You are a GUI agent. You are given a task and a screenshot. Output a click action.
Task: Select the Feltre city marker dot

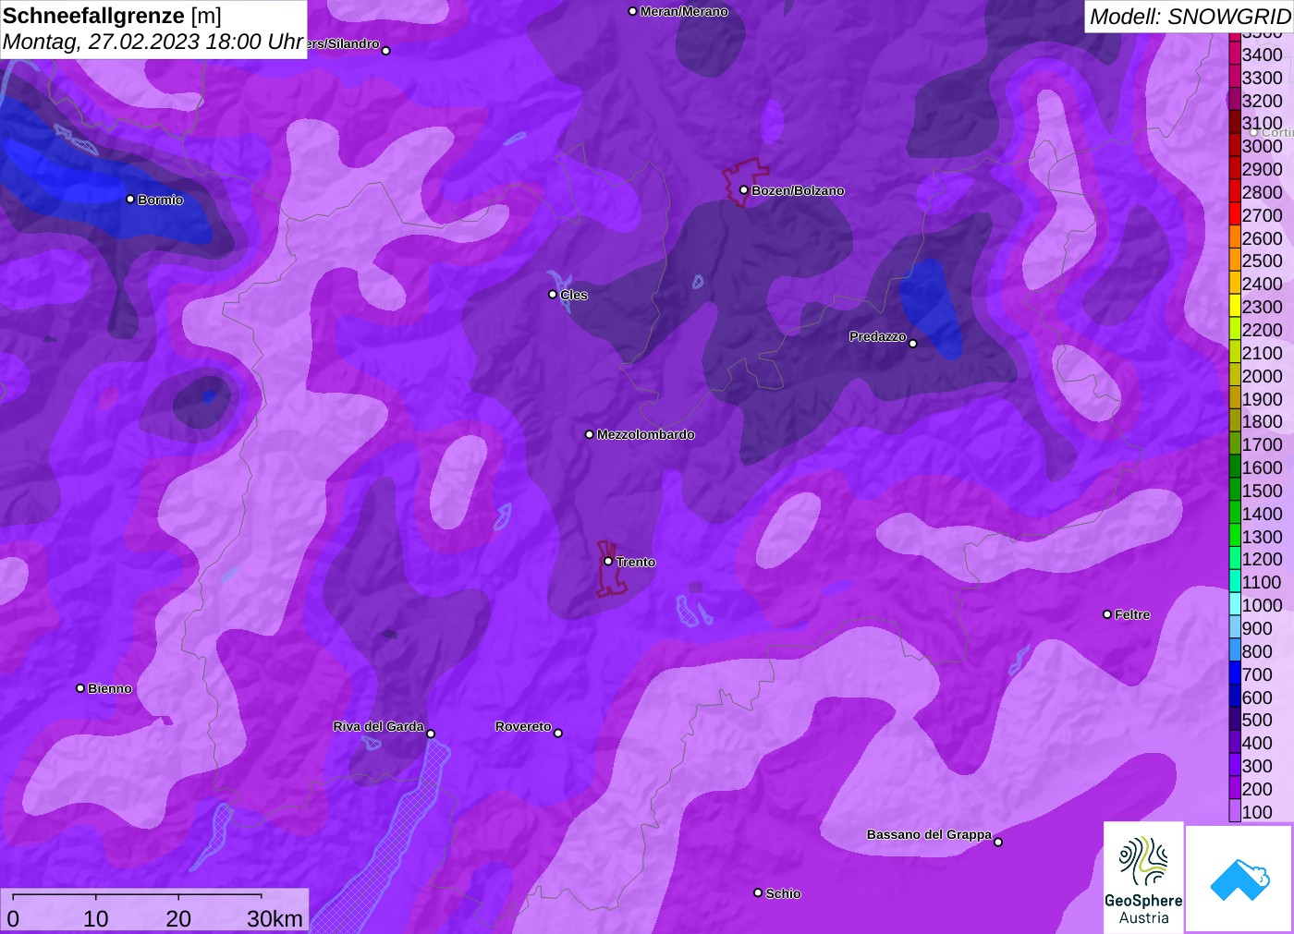[1107, 614]
